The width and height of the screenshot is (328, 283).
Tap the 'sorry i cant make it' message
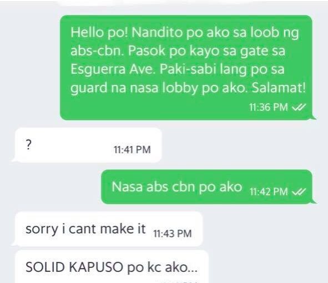(x=109, y=229)
